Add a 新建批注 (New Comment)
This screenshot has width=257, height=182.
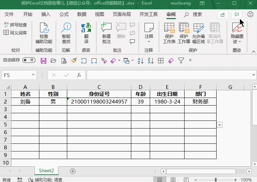coord(106,33)
